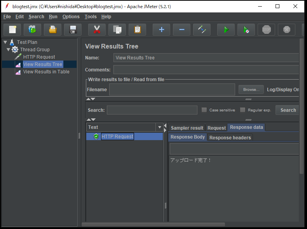The width and height of the screenshot is (307, 229).
Task: Click the Filename input field
Action: coord(172,90)
